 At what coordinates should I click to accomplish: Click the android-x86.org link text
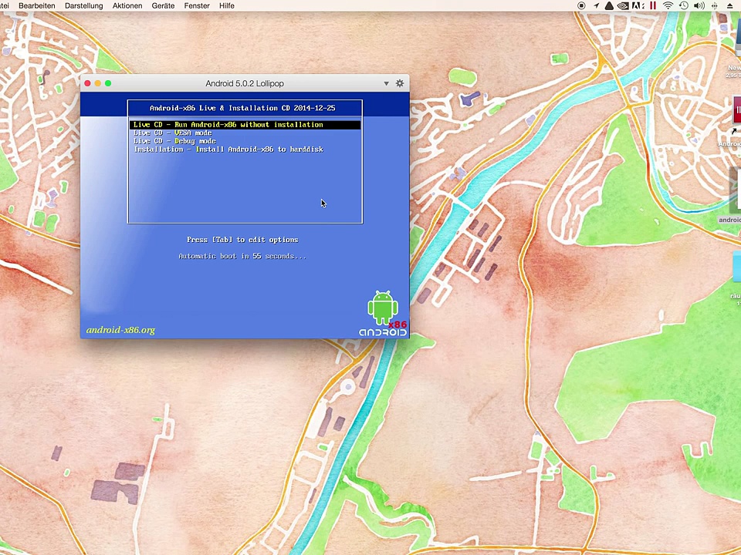(120, 330)
